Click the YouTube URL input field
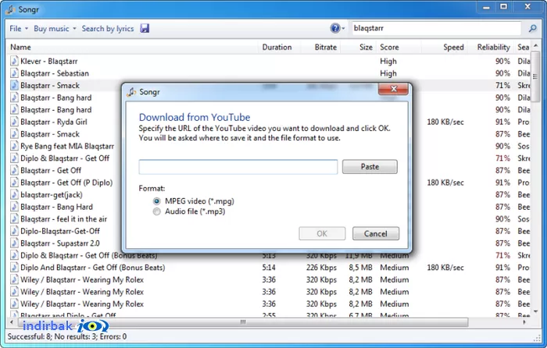The width and height of the screenshot is (547, 348). [238, 167]
